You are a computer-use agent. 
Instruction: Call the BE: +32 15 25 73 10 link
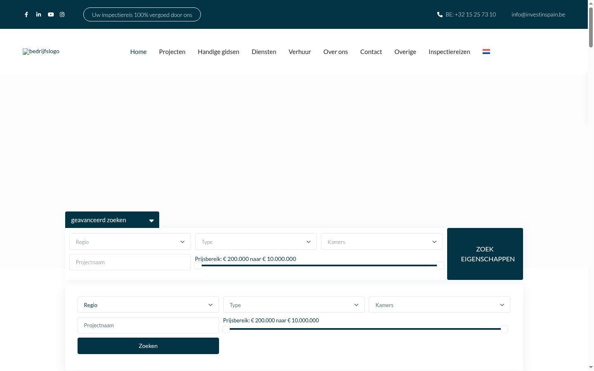click(471, 14)
